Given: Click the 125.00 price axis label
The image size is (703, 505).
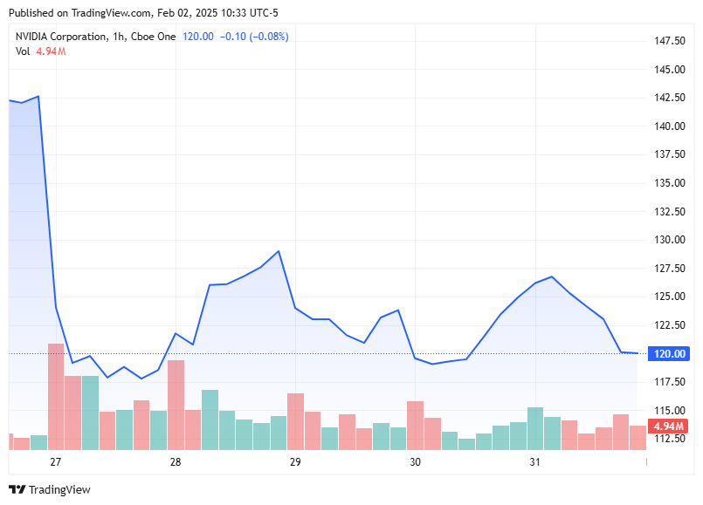Looking at the screenshot, I should tap(669, 297).
